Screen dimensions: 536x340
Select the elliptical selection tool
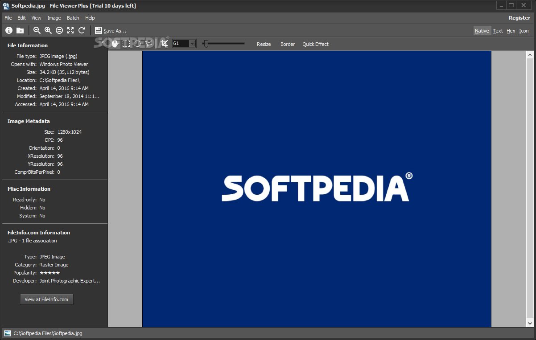(138, 44)
